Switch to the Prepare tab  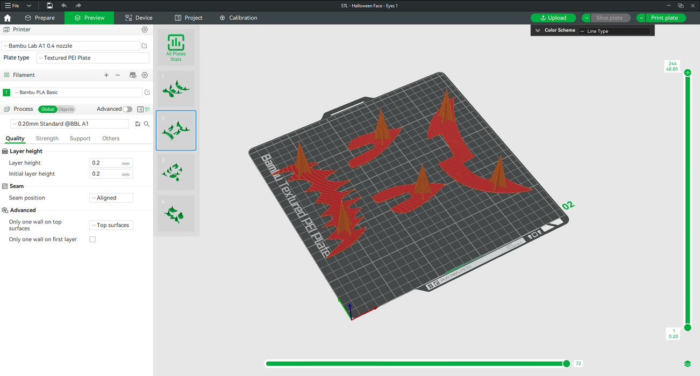click(x=40, y=18)
